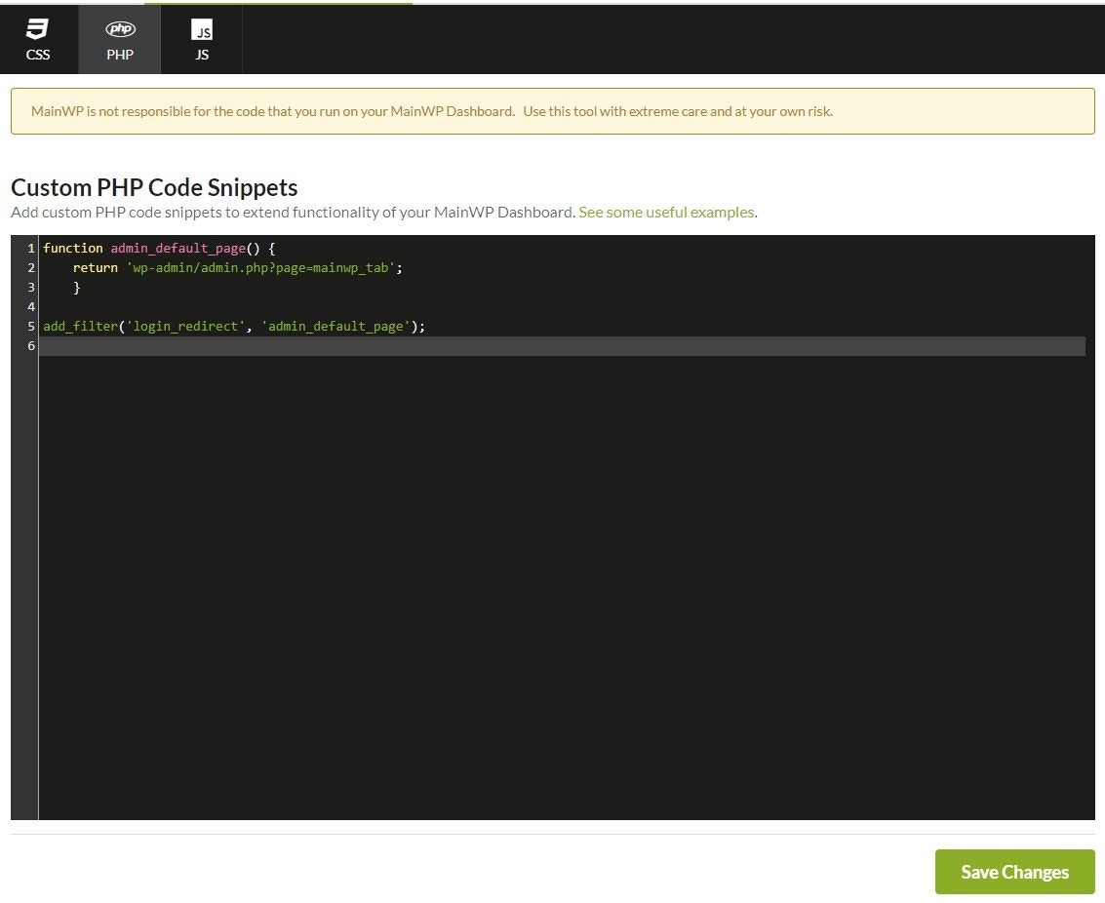This screenshot has height=903, width=1105.
Task: Click the closing brace on line 3
Action: tap(75, 287)
